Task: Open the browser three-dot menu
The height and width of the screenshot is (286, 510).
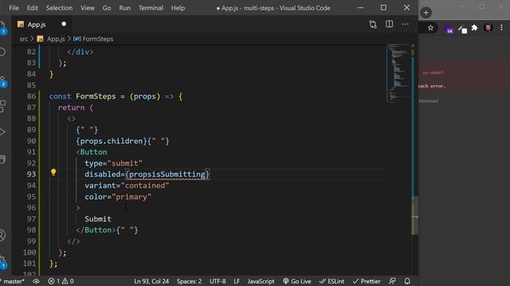Action: coord(501,28)
